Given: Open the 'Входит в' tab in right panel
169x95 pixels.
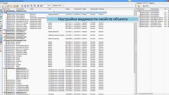Looking at the screenshot, I should pyautogui.click(x=152, y=3).
